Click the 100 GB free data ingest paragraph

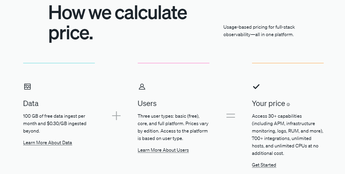pos(55,123)
